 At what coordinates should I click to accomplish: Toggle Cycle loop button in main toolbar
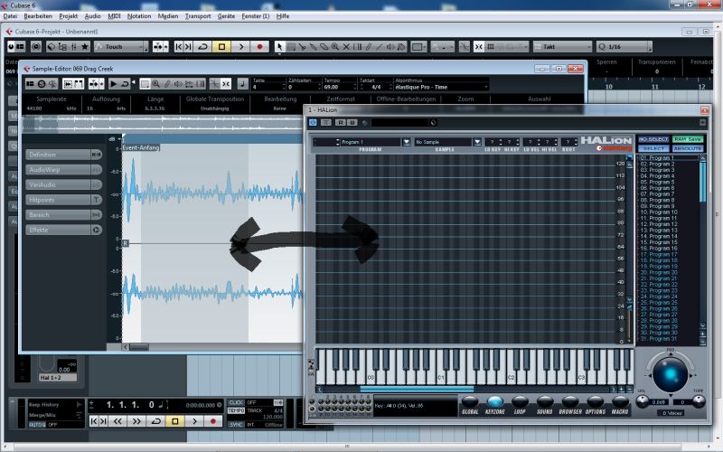(x=202, y=47)
